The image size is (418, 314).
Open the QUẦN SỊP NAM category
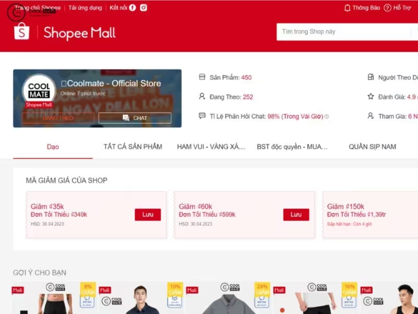(372, 147)
